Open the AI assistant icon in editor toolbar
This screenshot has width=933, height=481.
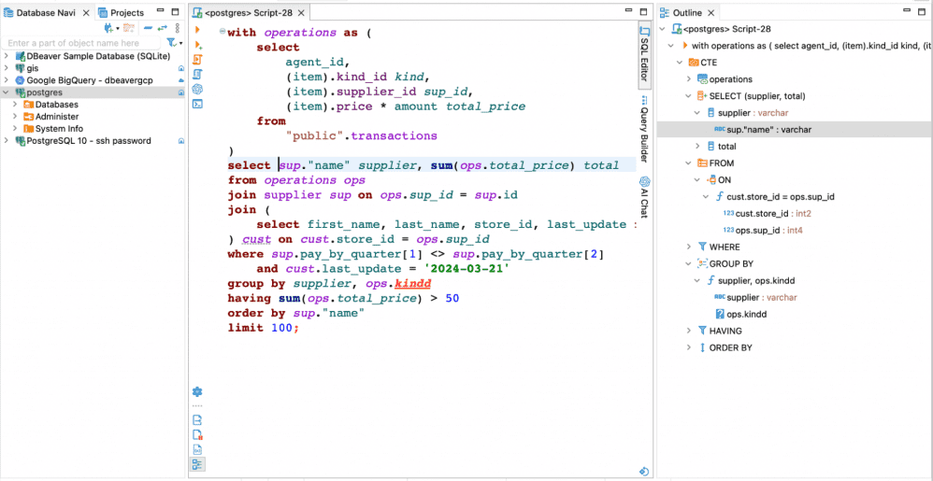pos(197,89)
